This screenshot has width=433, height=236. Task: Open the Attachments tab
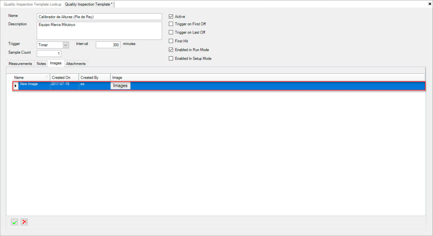[76, 64]
